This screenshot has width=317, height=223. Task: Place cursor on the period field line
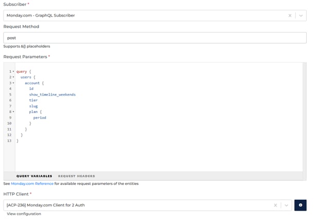(40, 118)
